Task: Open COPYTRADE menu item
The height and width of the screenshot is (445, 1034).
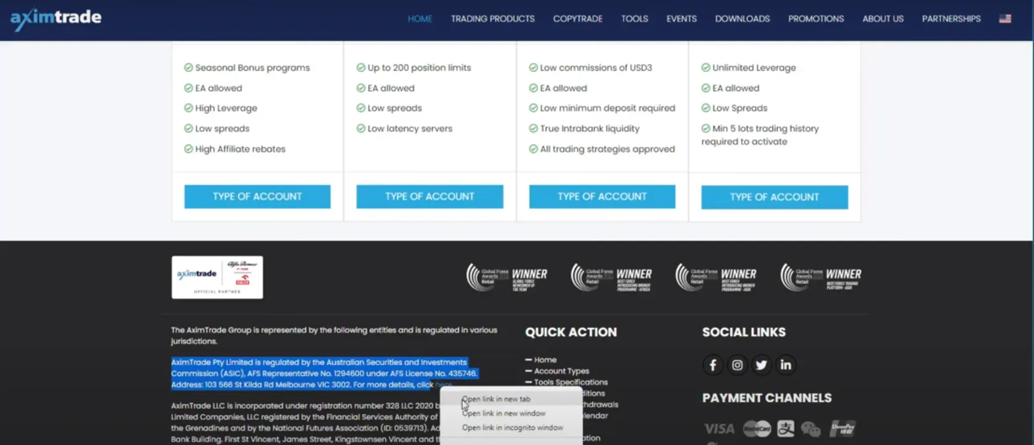Action: click(578, 19)
